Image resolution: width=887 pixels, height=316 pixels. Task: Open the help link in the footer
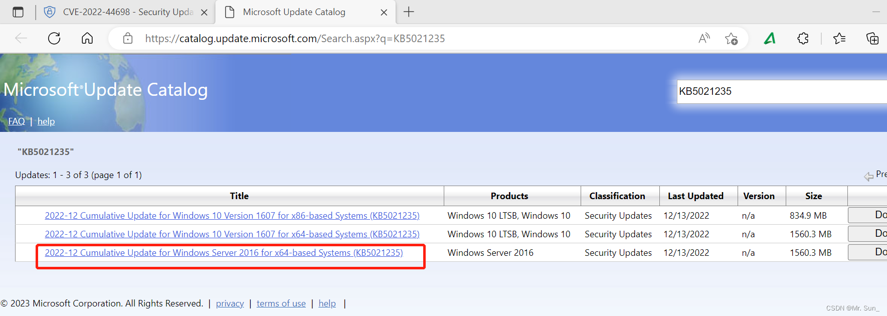[x=327, y=303]
